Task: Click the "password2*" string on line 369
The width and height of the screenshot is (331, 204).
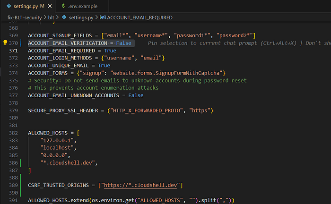Action: coord(235,35)
